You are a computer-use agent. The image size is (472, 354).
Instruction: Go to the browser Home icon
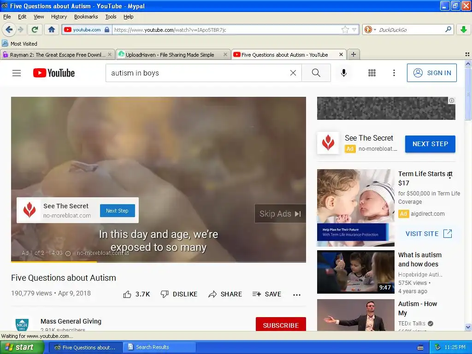pyautogui.click(x=52, y=29)
